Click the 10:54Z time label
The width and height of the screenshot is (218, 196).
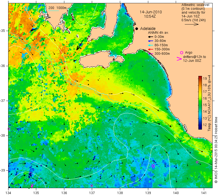[x=150, y=16]
